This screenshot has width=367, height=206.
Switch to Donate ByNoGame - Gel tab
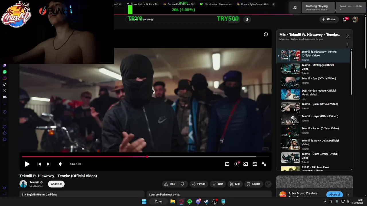point(253,4)
